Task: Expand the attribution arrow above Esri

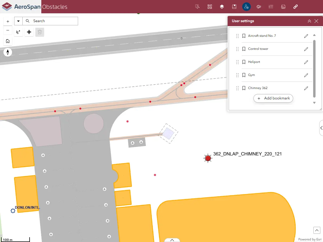Action: point(317,230)
